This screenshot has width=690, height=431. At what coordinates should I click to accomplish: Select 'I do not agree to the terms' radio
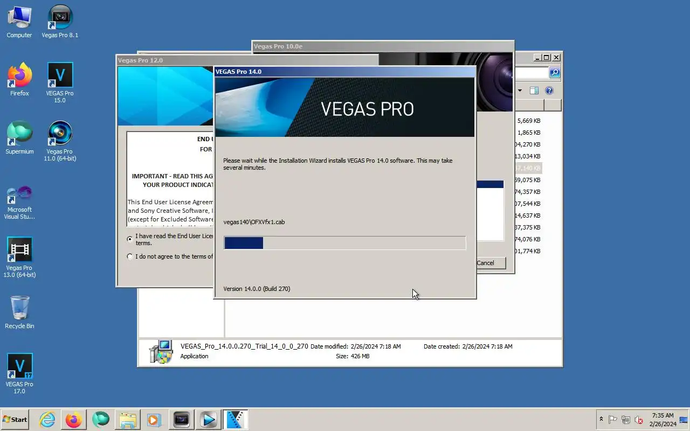point(130,256)
